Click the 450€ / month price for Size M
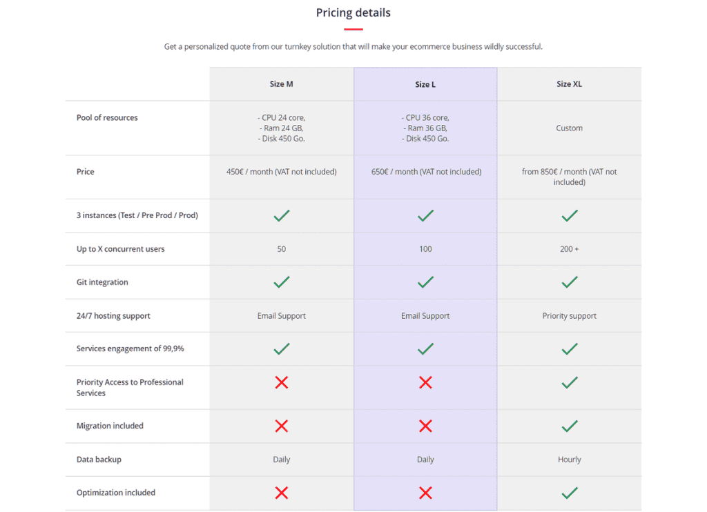The height and width of the screenshot is (512, 707). (x=282, y=172)
